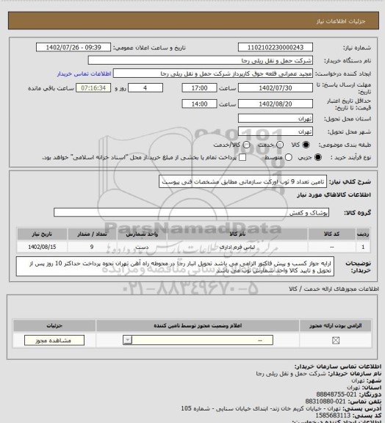This screenshot has width=385, height=423.
Task: Click the validity time field 14:00
Action: point(199,104)
